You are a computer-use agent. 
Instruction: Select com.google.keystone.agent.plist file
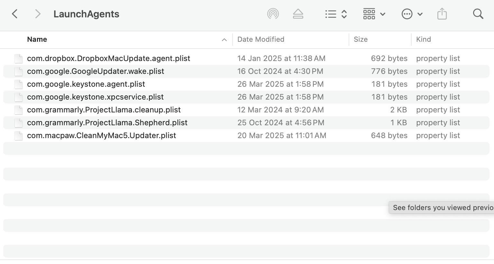point(86,84)
